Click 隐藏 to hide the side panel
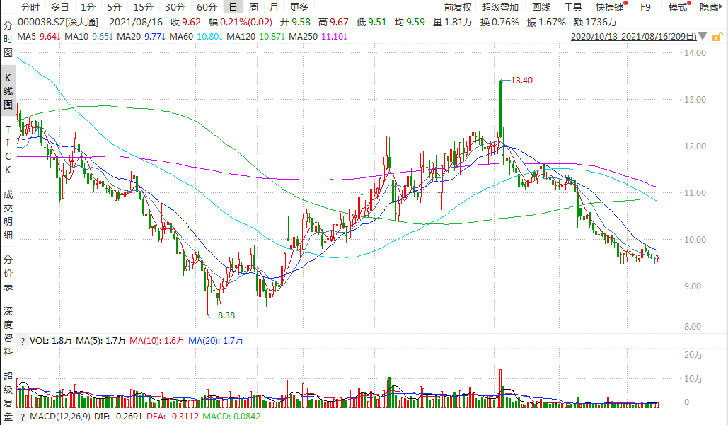Image resolution: width=728 pixels, height=425 pixels. pos(711,7)
